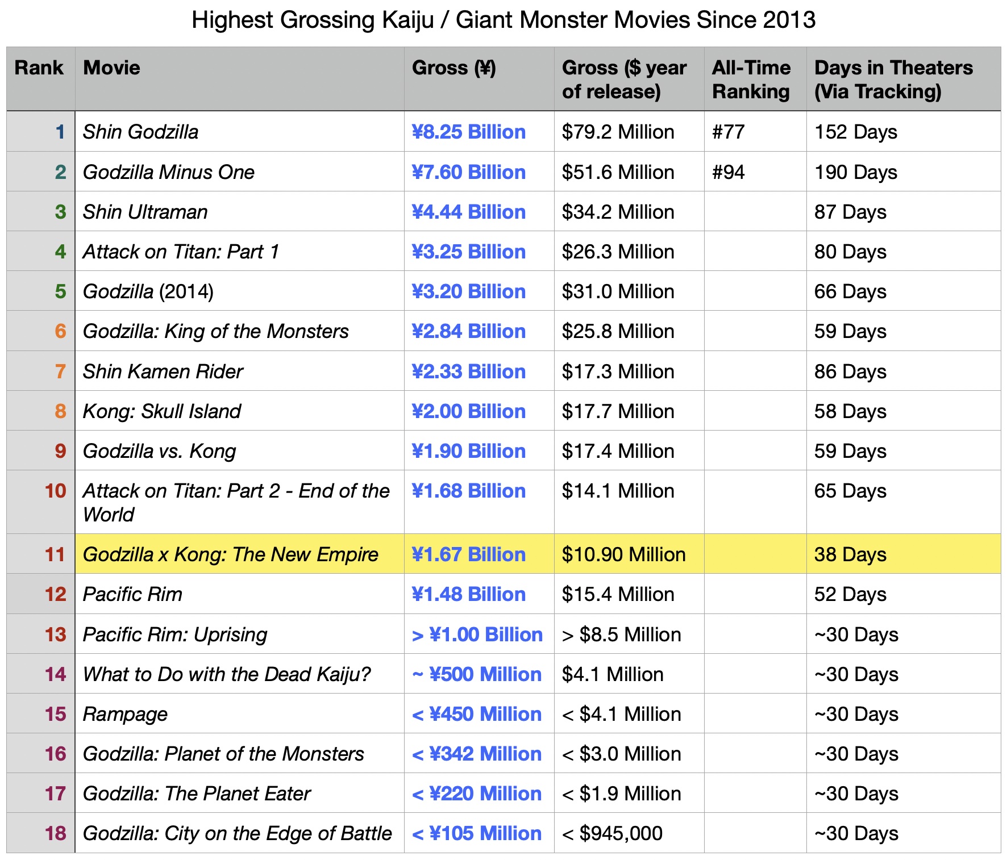Select the '< ¥450 Million' cell
Screen dimensions: 1007x860
coord(479,713)
